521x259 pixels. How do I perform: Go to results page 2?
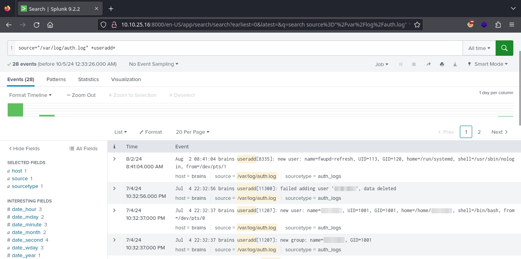479,132
